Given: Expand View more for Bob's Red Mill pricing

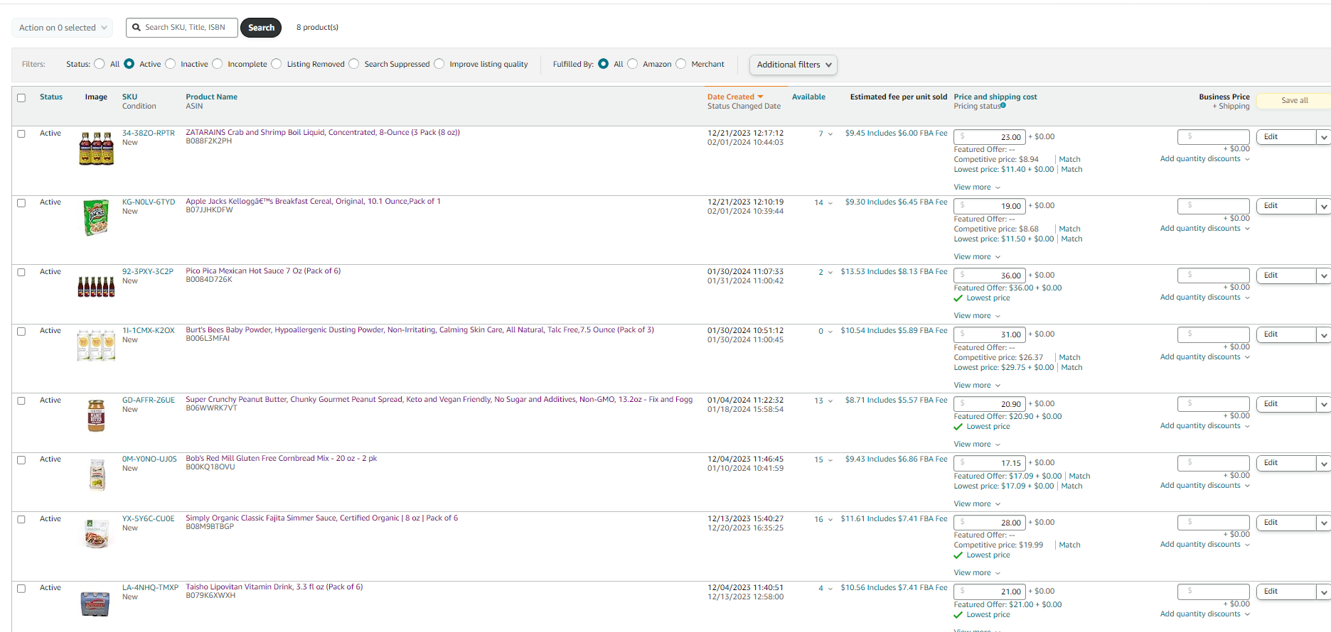Looking at the screenshot, I should 977,504.
